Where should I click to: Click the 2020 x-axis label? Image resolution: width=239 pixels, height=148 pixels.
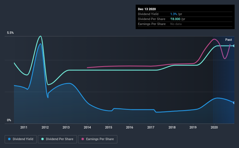point(214,127)
